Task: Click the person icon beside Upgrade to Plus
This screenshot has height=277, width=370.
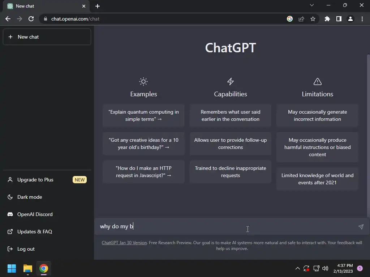Action: tap(10, 180)
